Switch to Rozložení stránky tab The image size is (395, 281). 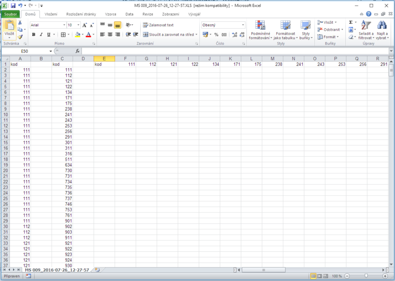click(x=81, y=14)
